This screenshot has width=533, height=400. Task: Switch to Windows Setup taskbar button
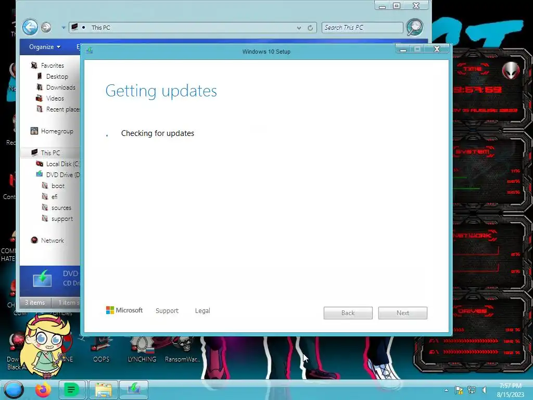[x=134, y=389]
